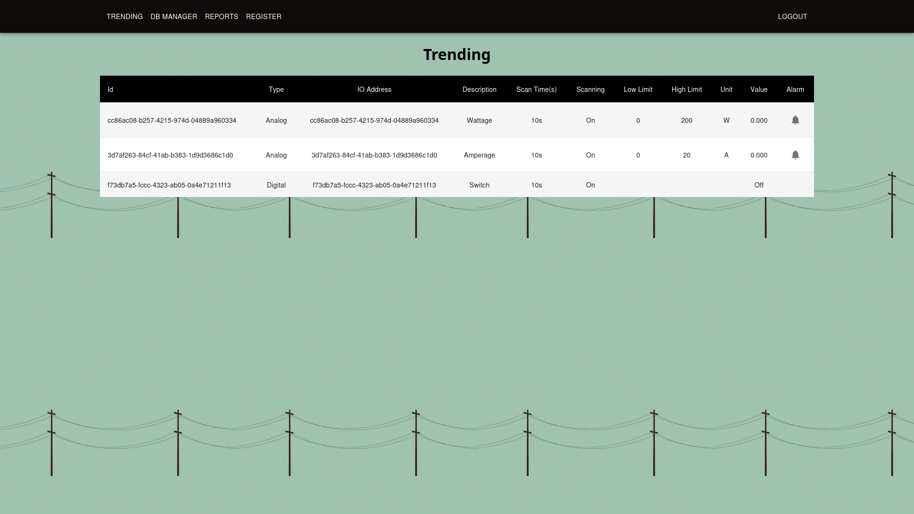
Task: Log out using the Logout link
Action: coord(793,17)
